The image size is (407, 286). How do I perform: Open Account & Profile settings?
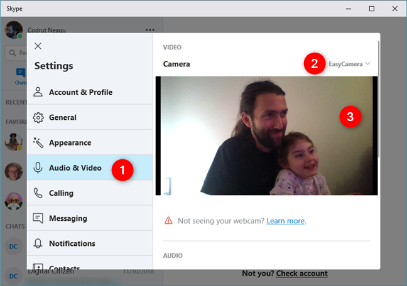pos(80,92)
